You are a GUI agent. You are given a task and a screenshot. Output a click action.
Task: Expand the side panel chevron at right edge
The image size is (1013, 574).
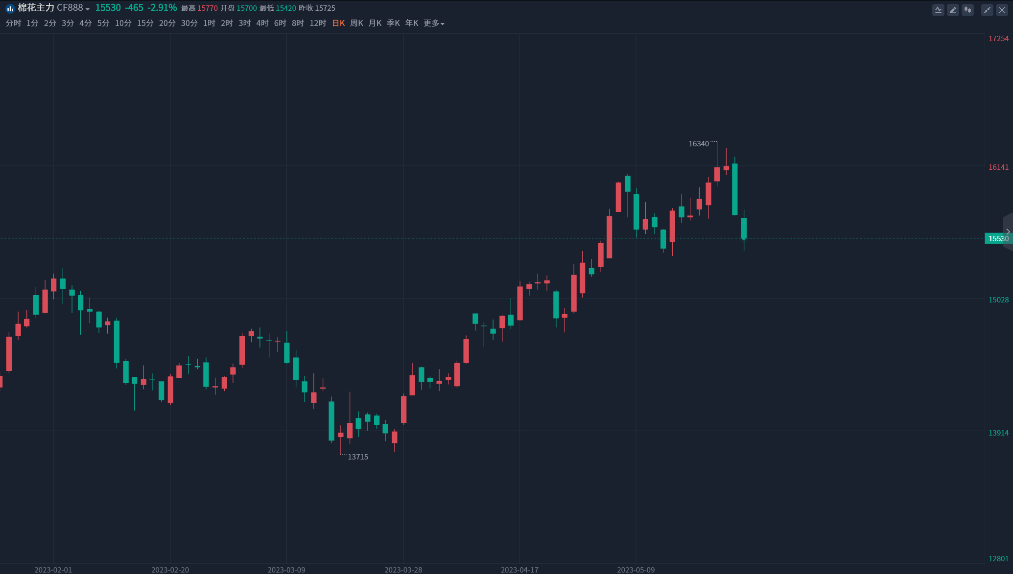(1008, 232)
